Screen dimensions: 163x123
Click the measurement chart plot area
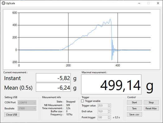pos(85,38)
